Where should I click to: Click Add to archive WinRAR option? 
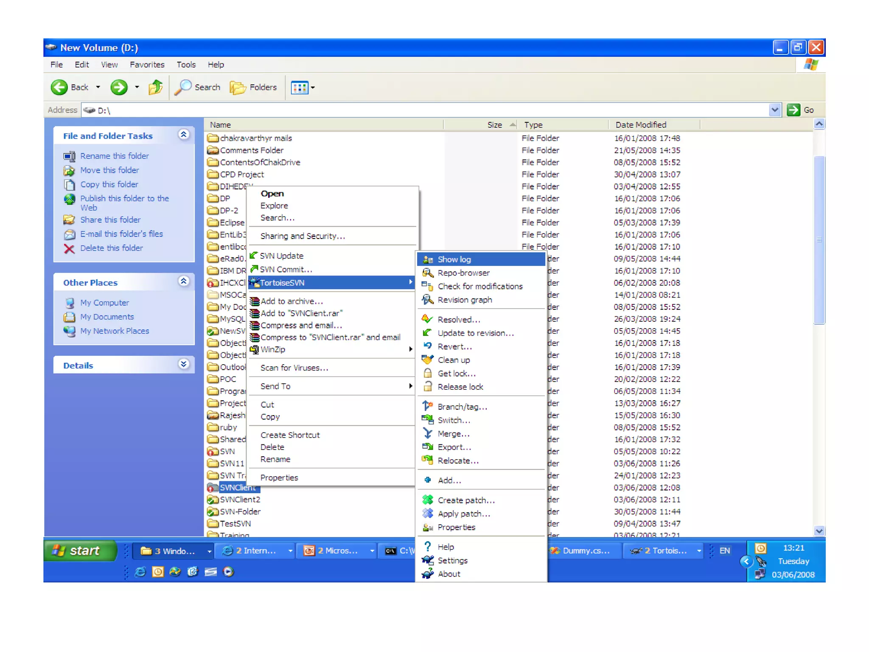click(x=292, y=301)
